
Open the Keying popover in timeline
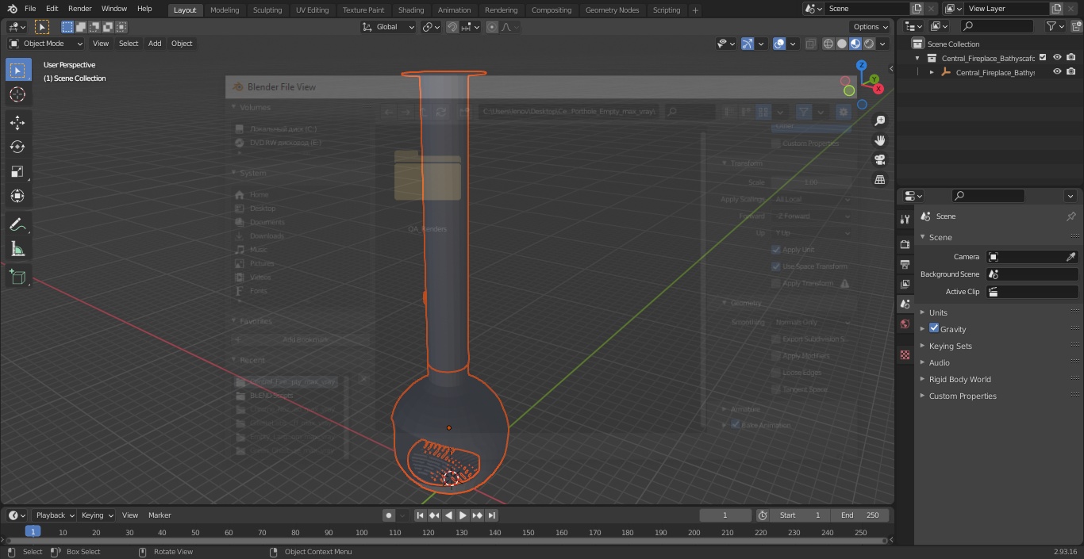pos(96,515)
